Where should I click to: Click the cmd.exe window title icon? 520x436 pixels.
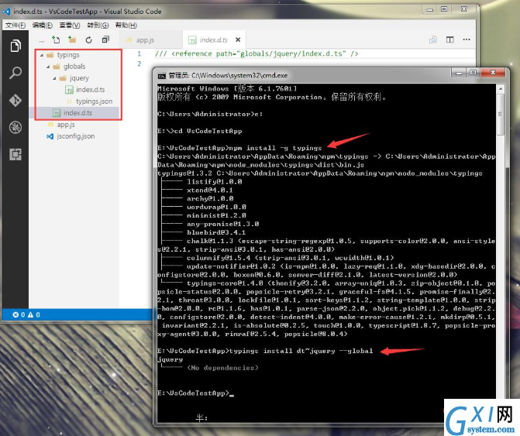(162, 76)
